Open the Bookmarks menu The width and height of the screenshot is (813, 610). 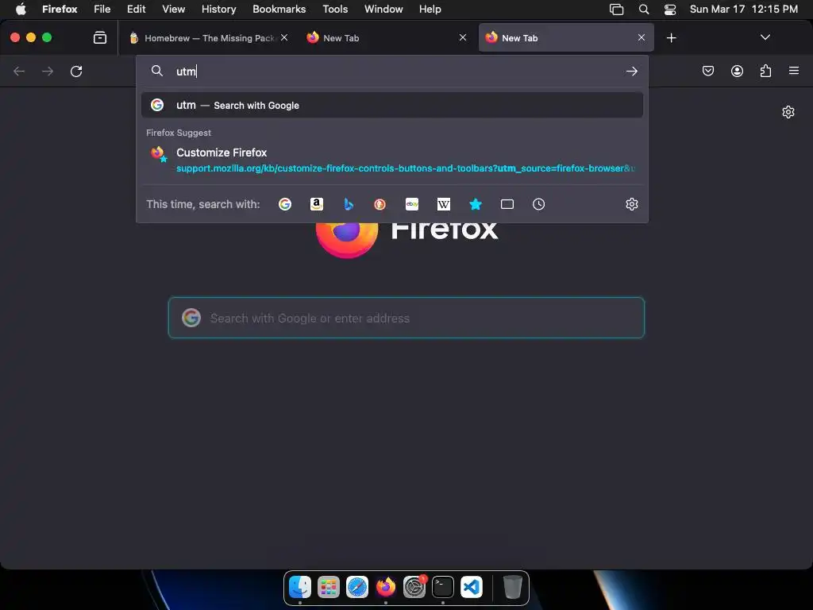tap(279, 9)
